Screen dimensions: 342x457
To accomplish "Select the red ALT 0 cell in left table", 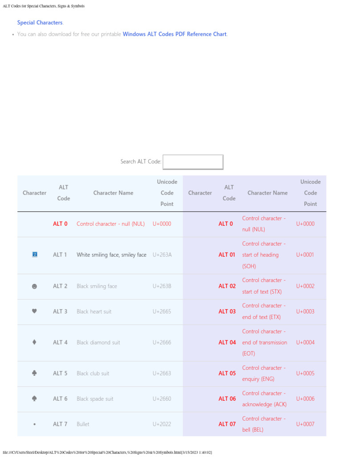I will (60, 224).
